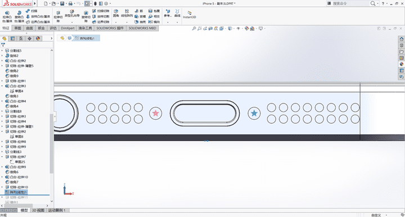Open the dropdown under Fillet (圆角)

point(116,22)
